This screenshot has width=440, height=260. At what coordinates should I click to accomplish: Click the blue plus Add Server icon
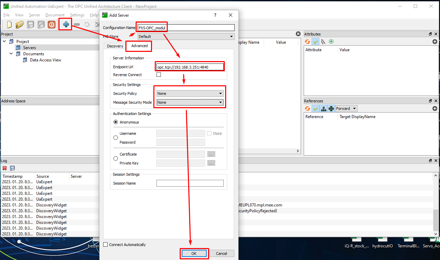[66, 25]
